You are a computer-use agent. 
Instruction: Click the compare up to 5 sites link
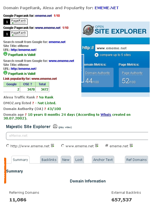click(x=115, y=55)
